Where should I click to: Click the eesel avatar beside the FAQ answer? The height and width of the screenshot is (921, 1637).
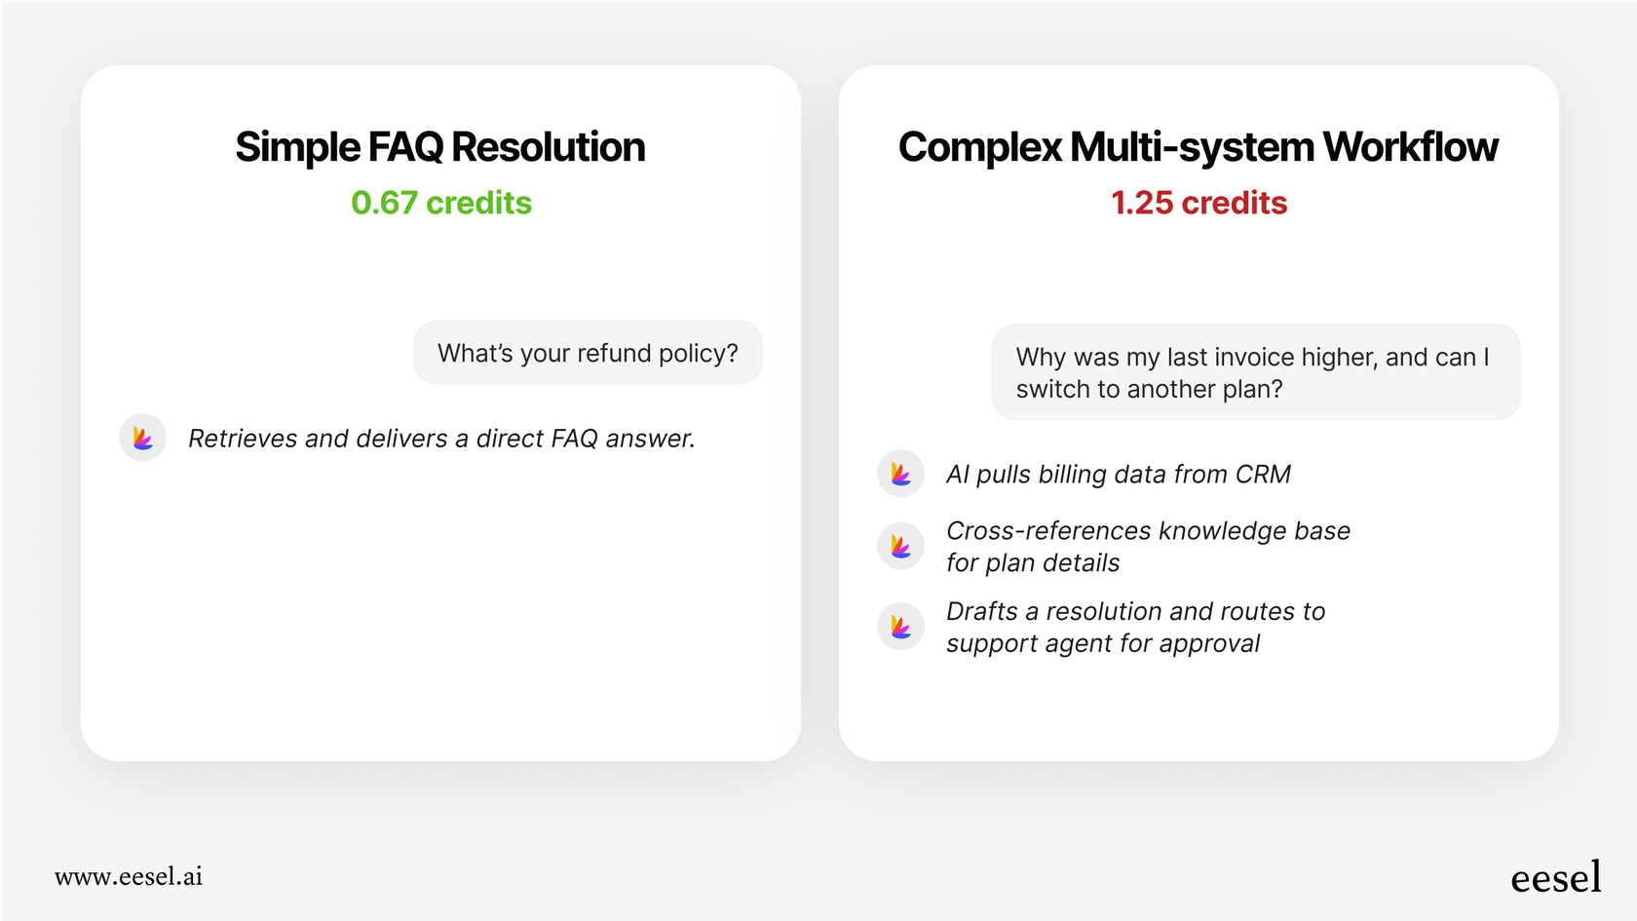pyautogui.click(x=143, y=439)
